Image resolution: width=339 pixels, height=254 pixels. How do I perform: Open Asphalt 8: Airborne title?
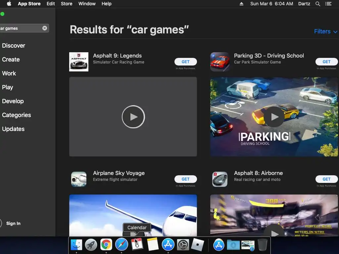tap(258, 173)
